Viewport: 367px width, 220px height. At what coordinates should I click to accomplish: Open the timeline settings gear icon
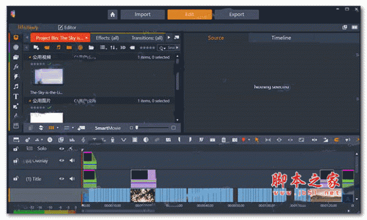(x=28, y=140)
